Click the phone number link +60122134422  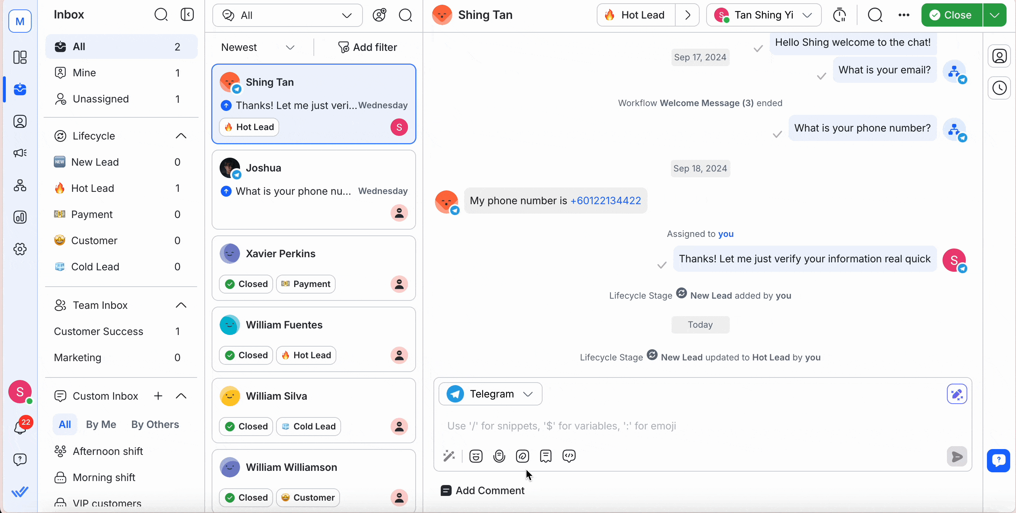coord(605,201)
